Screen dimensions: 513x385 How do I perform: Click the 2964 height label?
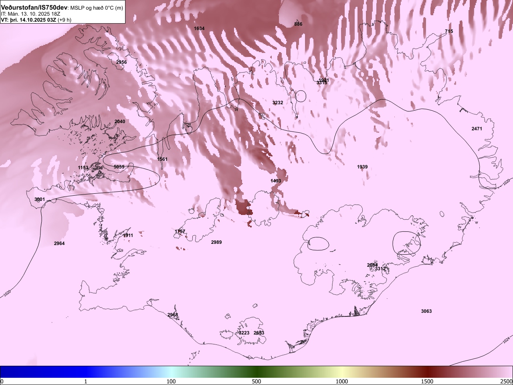click(59, 243)
